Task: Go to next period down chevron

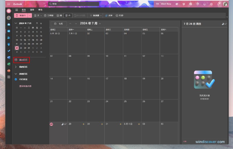Action: pyautogui.click(x=76, y=24)
